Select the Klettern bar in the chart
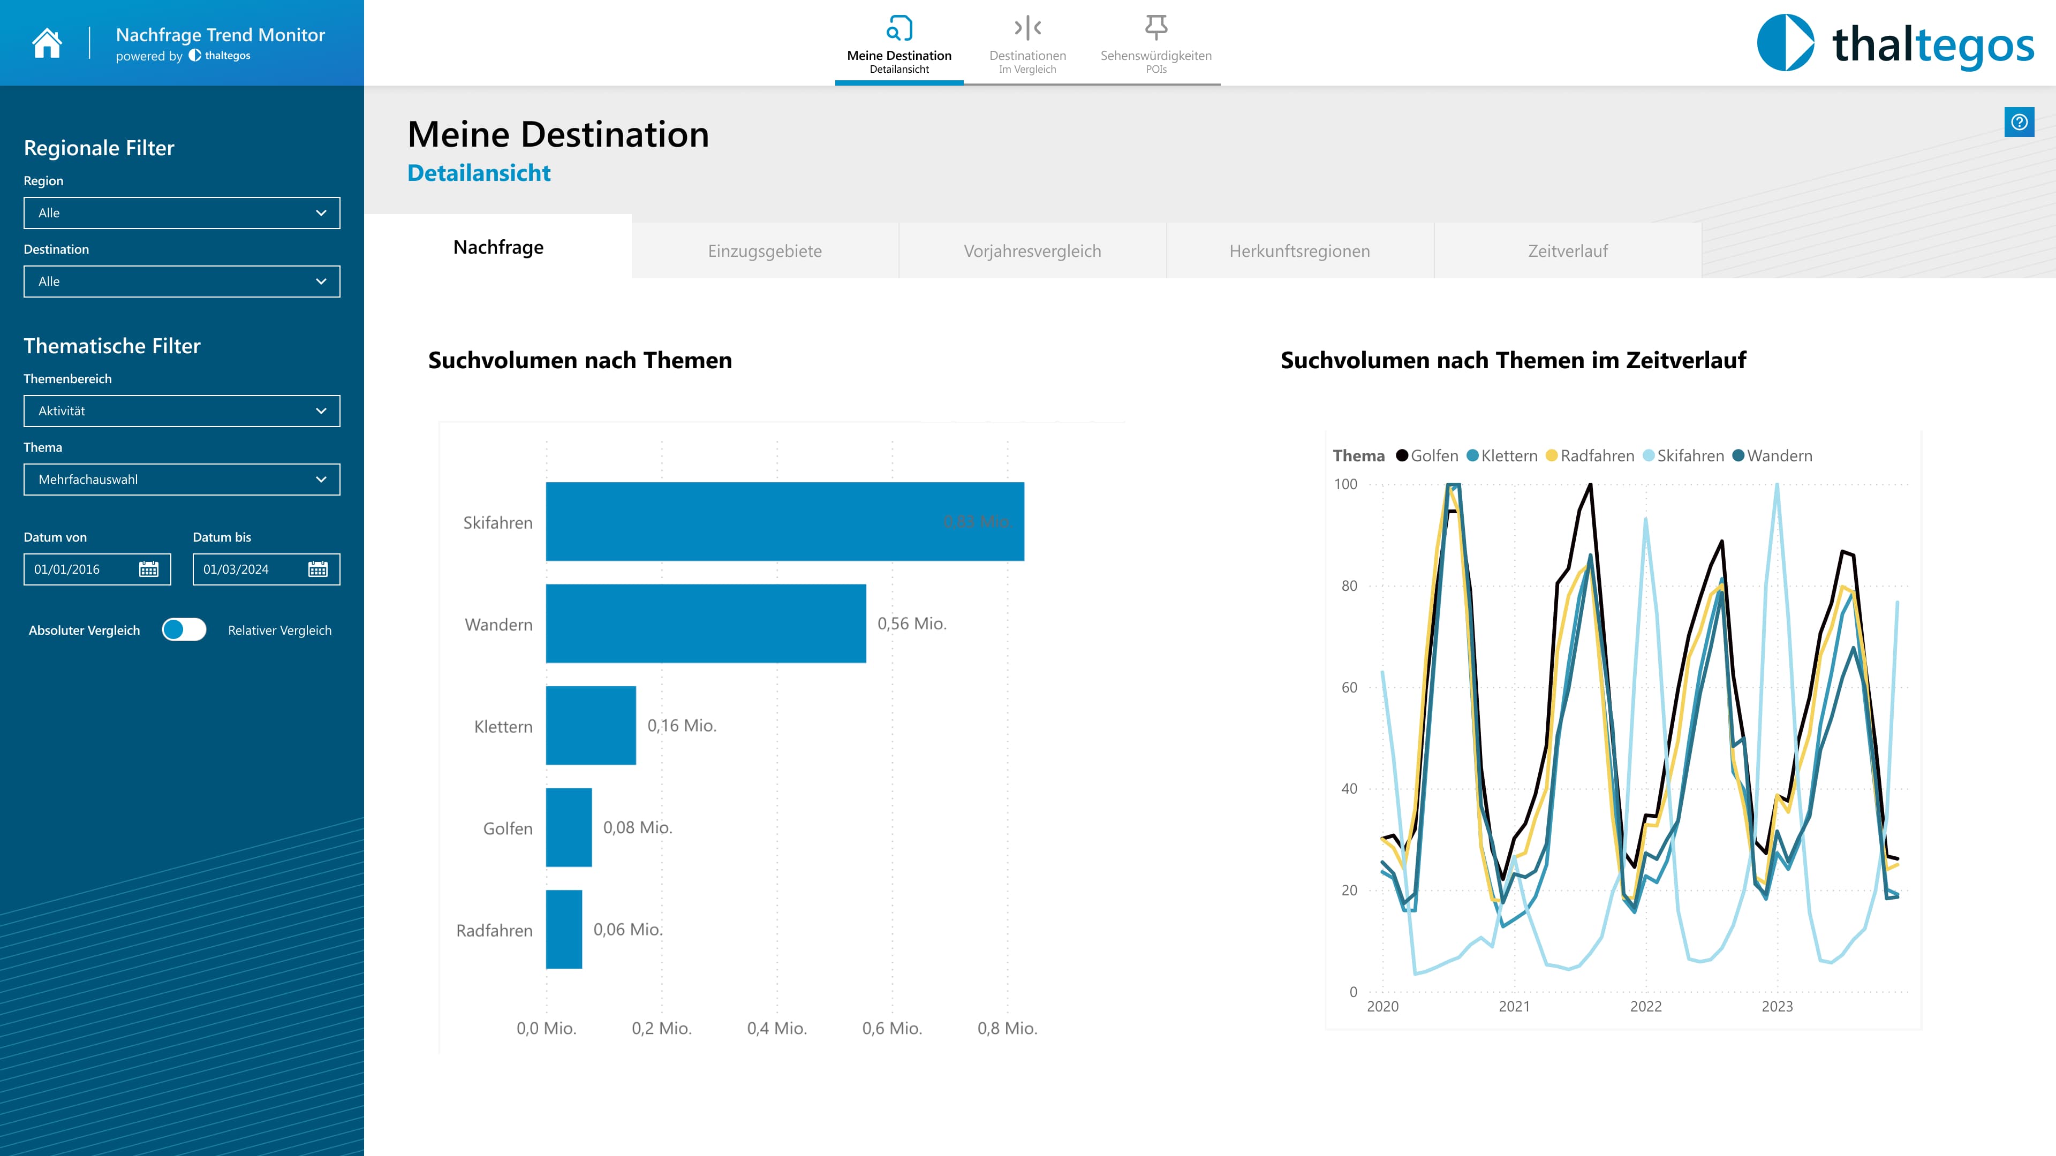2056x1156 pixels. coord(591,725)
